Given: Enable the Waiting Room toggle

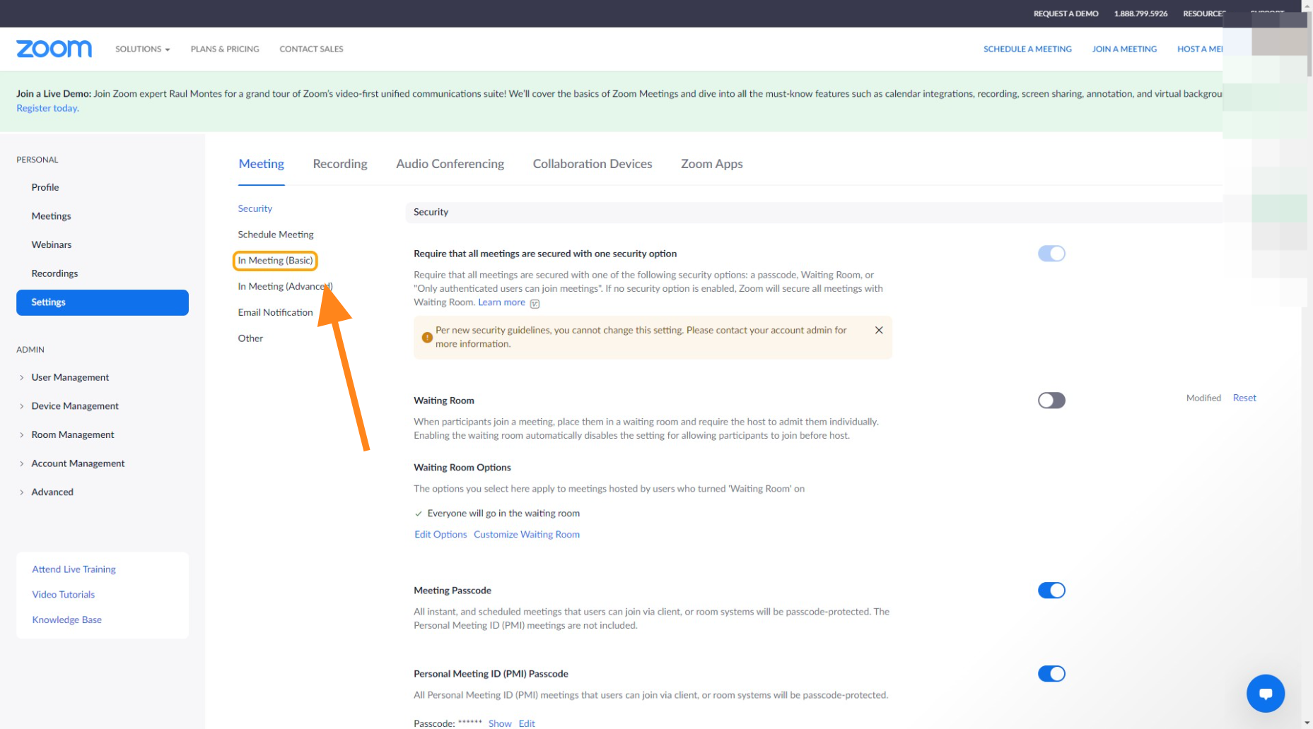Looking at the screenshot, I should pos(1051,401).
